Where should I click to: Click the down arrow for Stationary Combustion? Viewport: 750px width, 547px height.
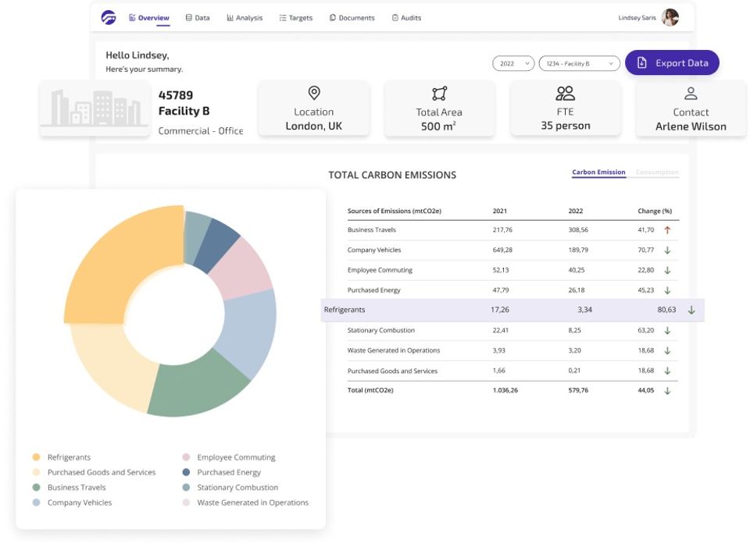(x=667, y=330)
